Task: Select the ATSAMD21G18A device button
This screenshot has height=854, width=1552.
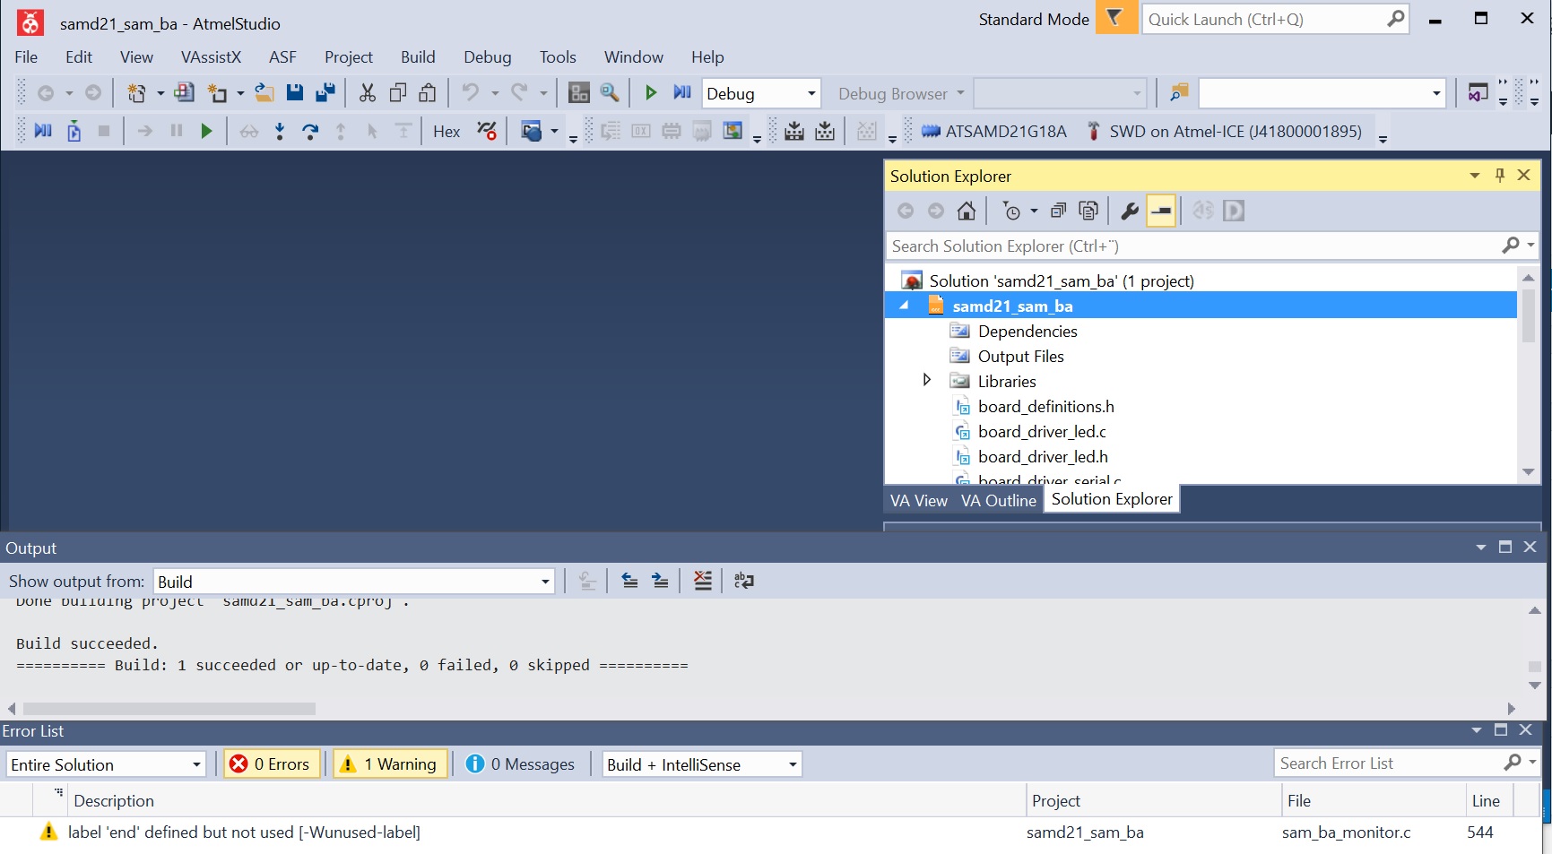Action: click(994, 131)
